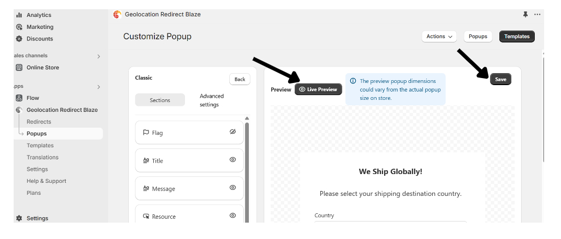Switch to the Sections tab
Screen dimensions: 561x239
pyautogui.click(x=160, y=100)
